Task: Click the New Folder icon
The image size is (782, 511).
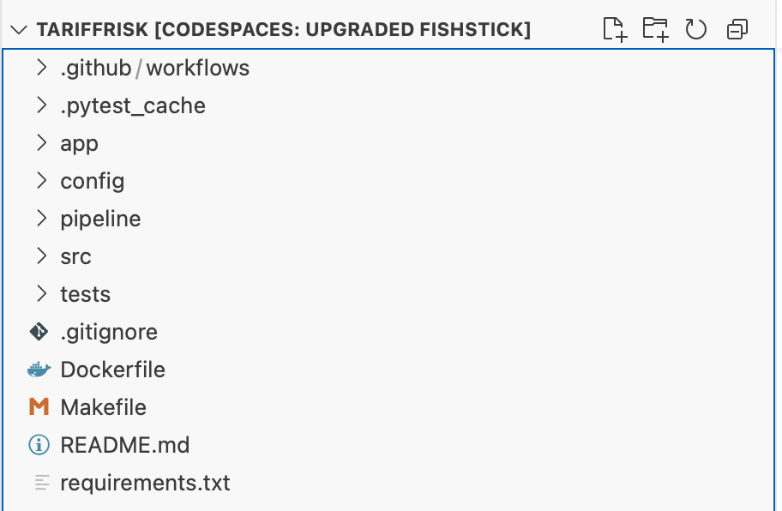Action: [x=655, y=29]
